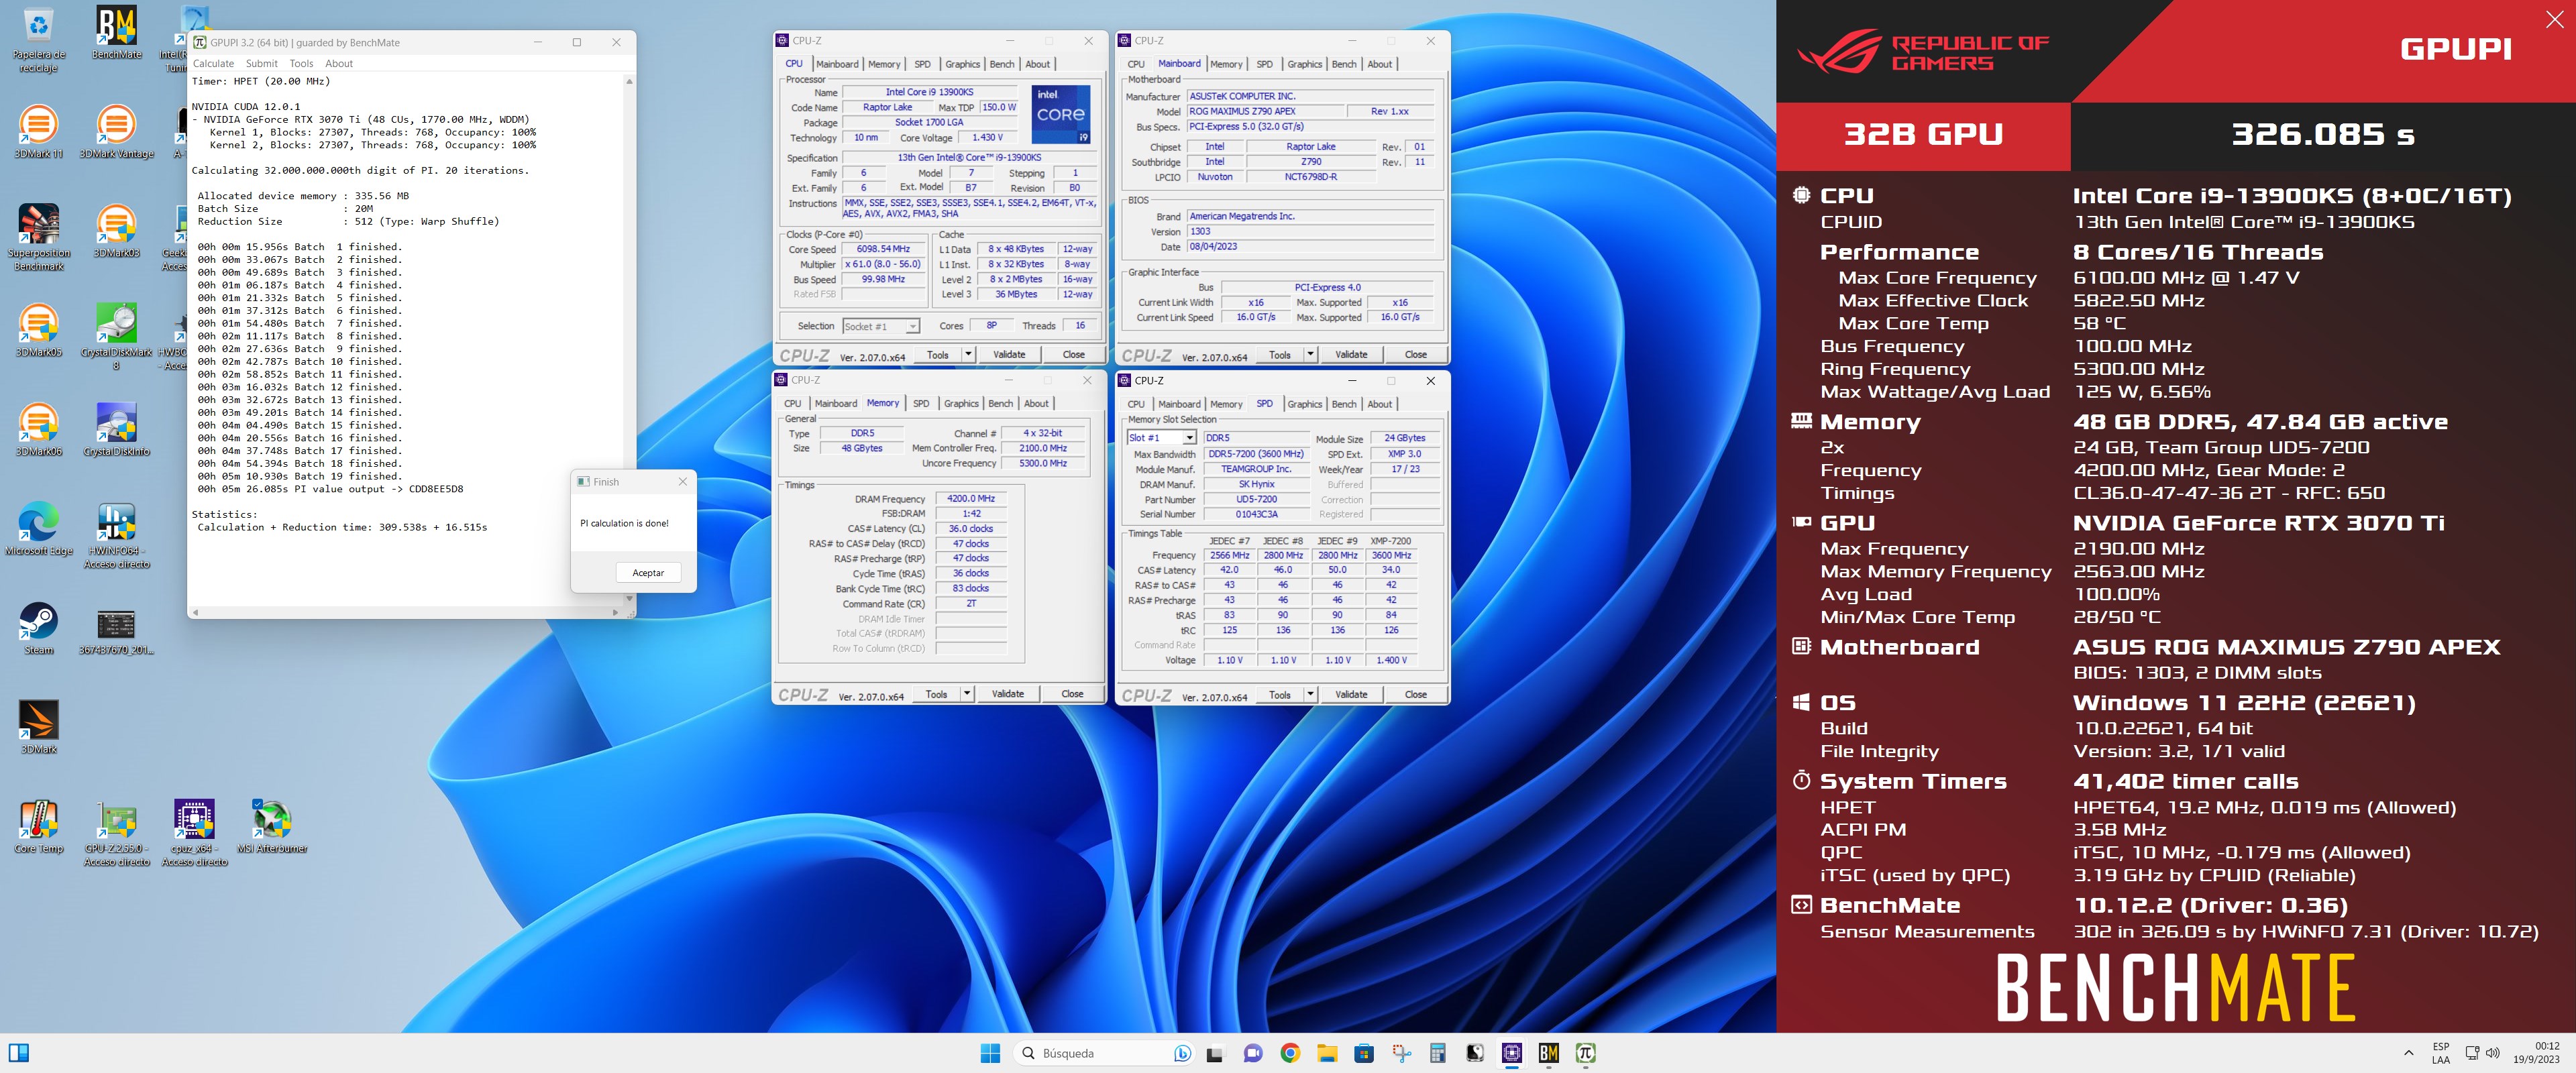Expand the Tools dropdown arrow in the CPU-Z Memory window

coord(967,693)
